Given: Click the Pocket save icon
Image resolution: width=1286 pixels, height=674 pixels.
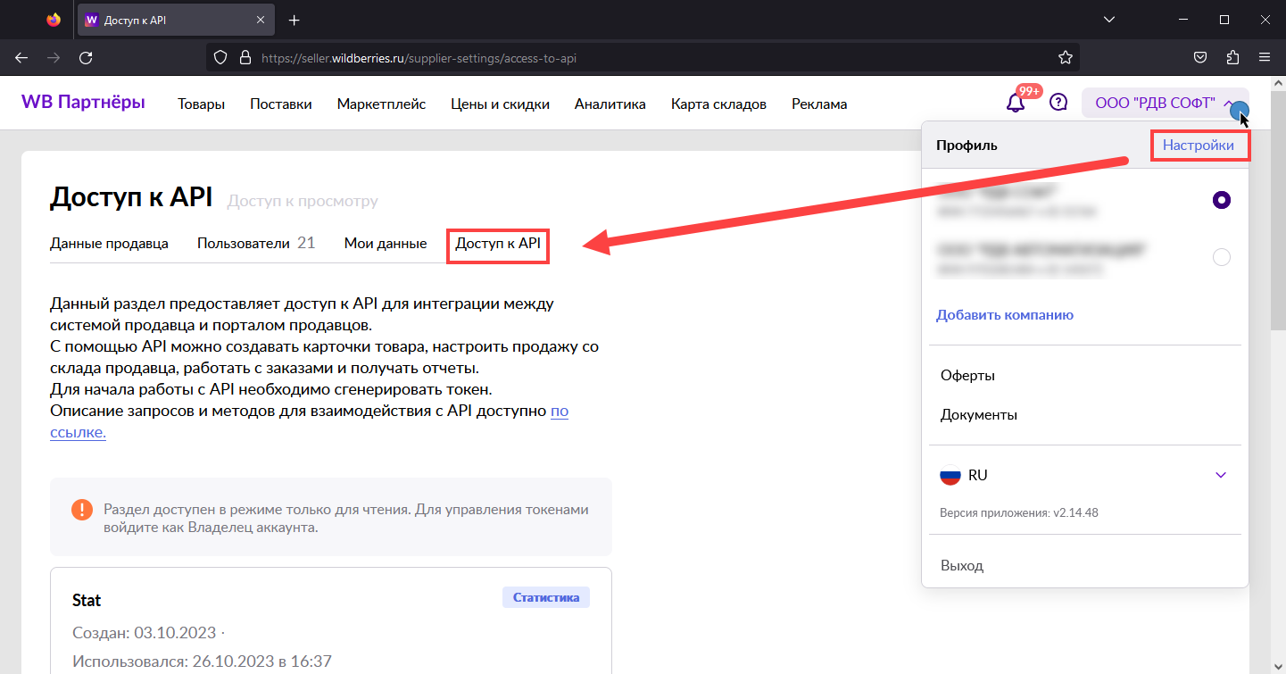Looking at the screenshot, I should click(1201, 58).
